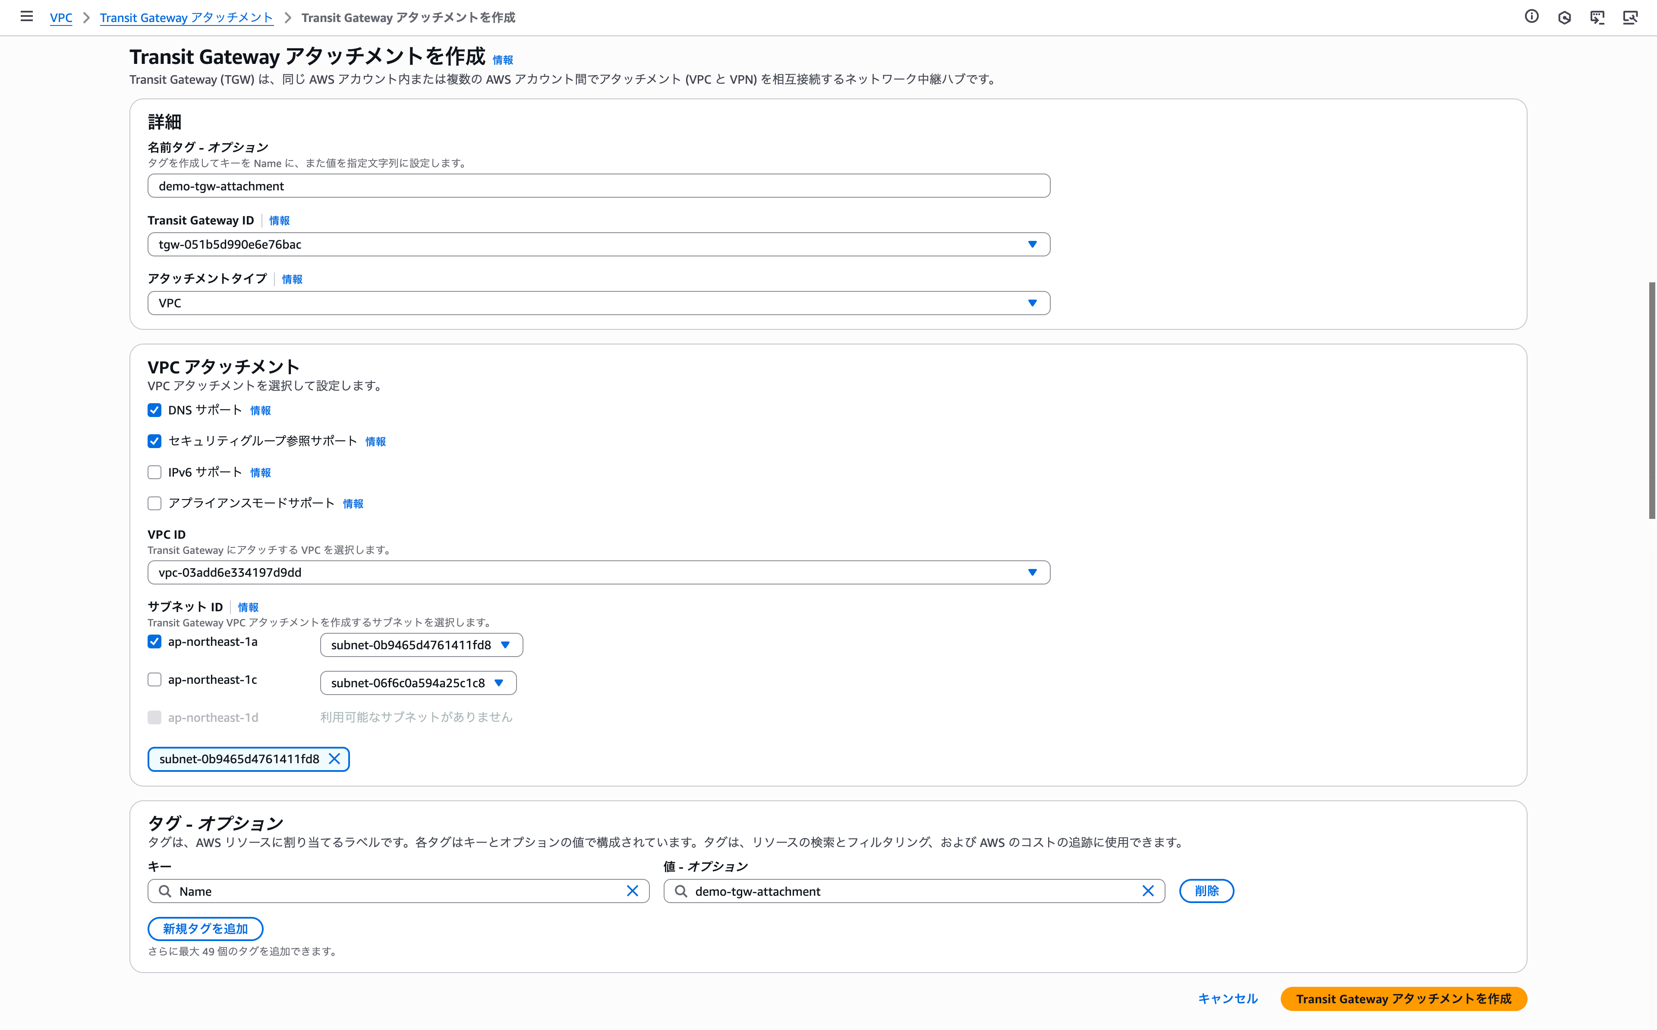1657x1030 pixels.
Task: Clear the Name tag key field
Action: pos(632,891)
